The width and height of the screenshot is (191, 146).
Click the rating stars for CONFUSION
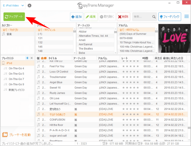pos(131,120)
